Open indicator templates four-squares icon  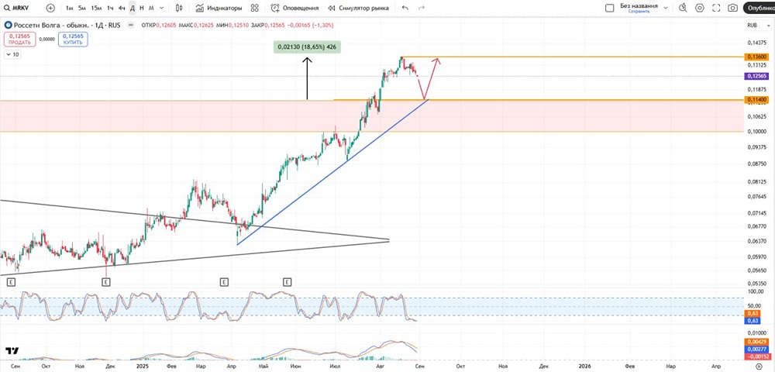[x=254, y=8]
